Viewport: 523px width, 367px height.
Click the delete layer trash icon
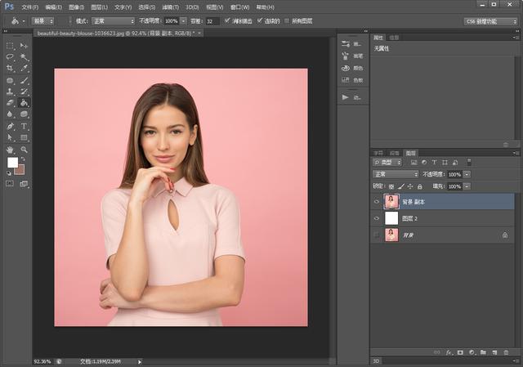506,352
